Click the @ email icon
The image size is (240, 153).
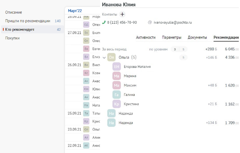(x=150, y=22)
